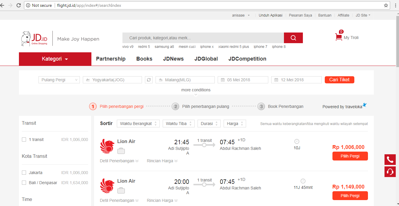Open the Chrome three-dot menu

coord(395,5)
